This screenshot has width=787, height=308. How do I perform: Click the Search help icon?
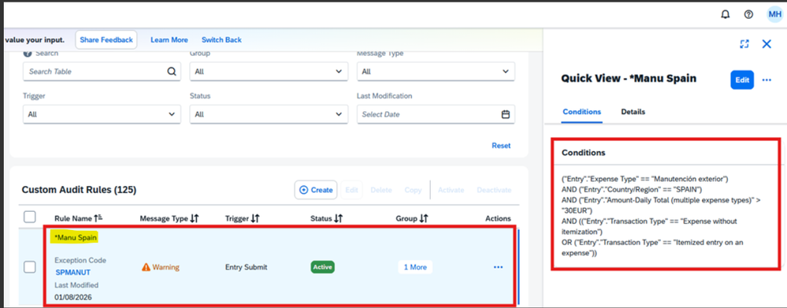click(x=28, y=54)
